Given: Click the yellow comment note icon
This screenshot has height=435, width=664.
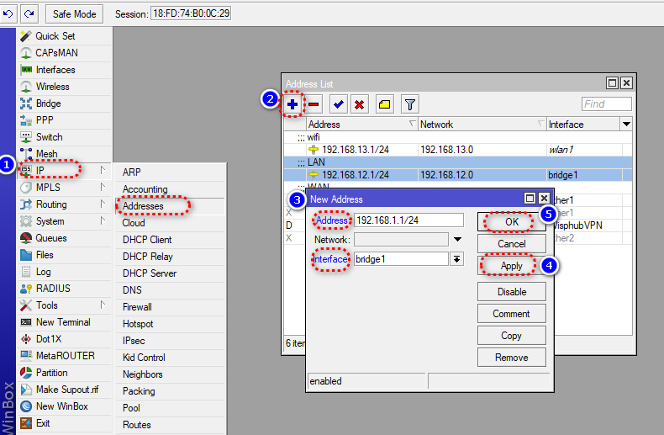Looking at the screenshot, I should click(384, 104).
